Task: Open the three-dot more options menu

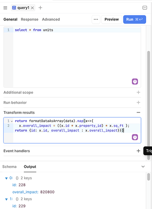Action: [96, 19]
